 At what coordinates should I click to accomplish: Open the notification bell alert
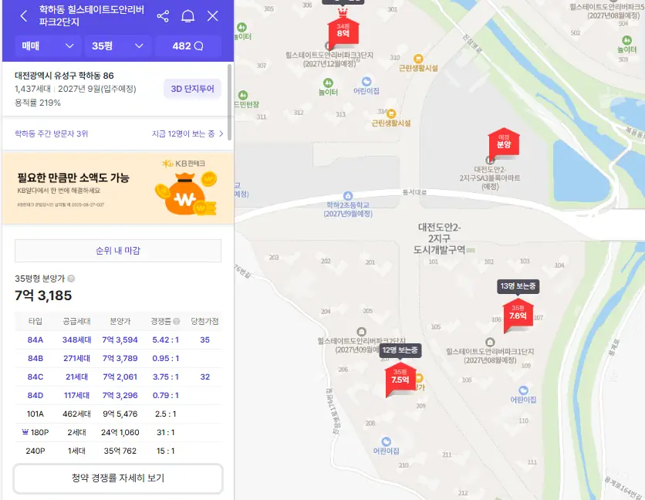(187, 16)
